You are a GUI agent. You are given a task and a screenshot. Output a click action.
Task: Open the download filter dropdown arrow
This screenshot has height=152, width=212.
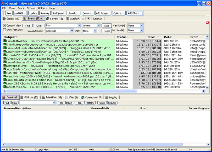point(54,103)
